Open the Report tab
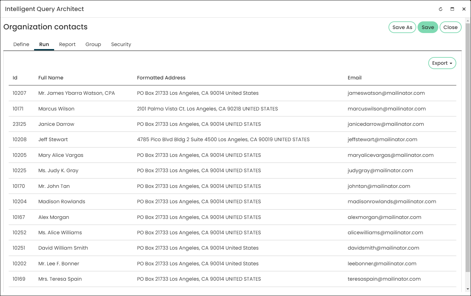Screen dimensions: 471x296 [67, 44]
